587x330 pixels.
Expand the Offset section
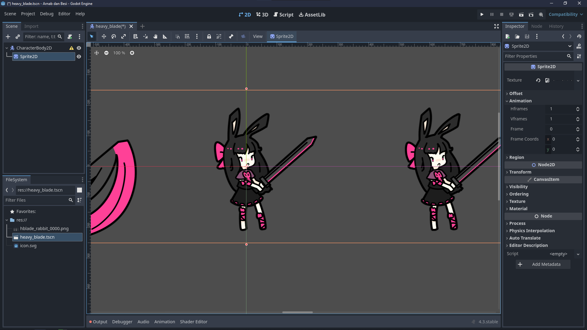(x=543, y=94)
